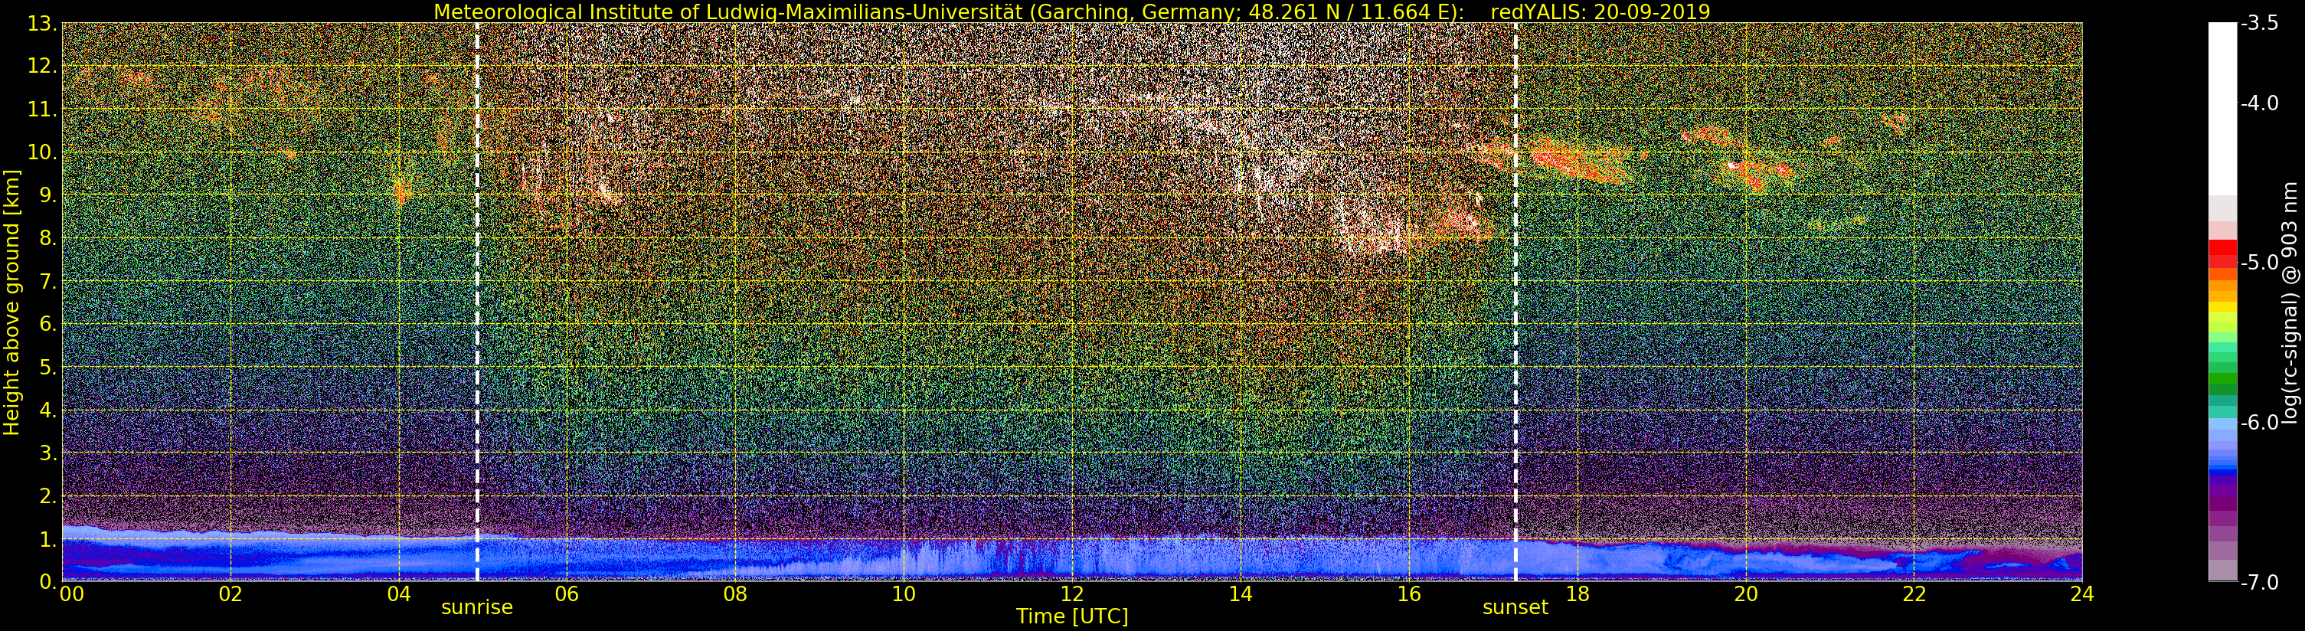Select time axis tick label '04'
Image resolution: width=2305 pixels, height=631 pixels.
pos(399,594)
